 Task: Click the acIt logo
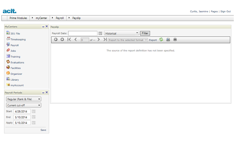pyautogui.click(x=9, y=11)
